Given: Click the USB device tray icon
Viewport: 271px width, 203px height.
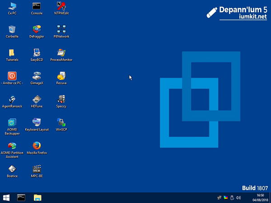Looking at the screenshot, I should click(232, 198).
